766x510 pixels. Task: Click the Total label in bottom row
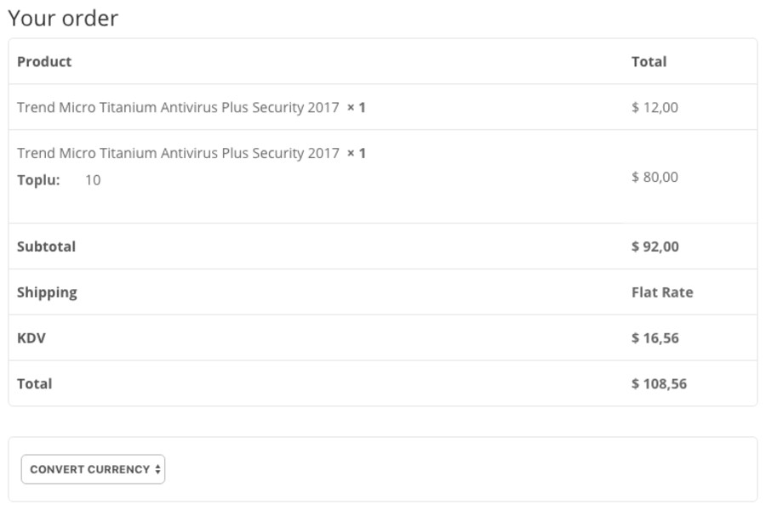[35, 383]
